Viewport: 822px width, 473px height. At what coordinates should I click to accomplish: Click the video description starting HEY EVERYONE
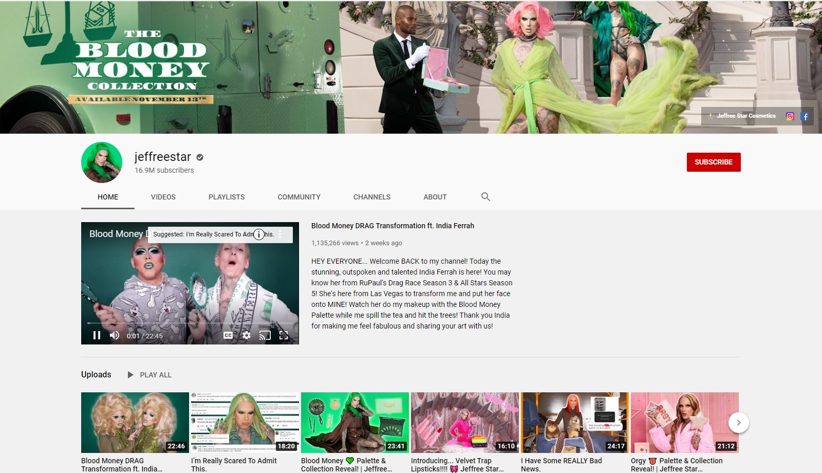point(412,294)
